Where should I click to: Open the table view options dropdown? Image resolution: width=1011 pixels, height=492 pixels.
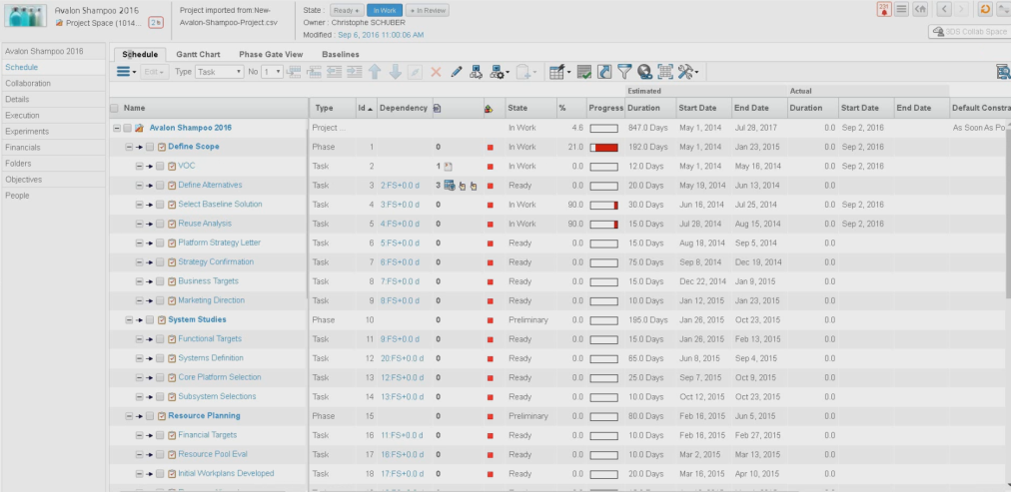[559, 72]
